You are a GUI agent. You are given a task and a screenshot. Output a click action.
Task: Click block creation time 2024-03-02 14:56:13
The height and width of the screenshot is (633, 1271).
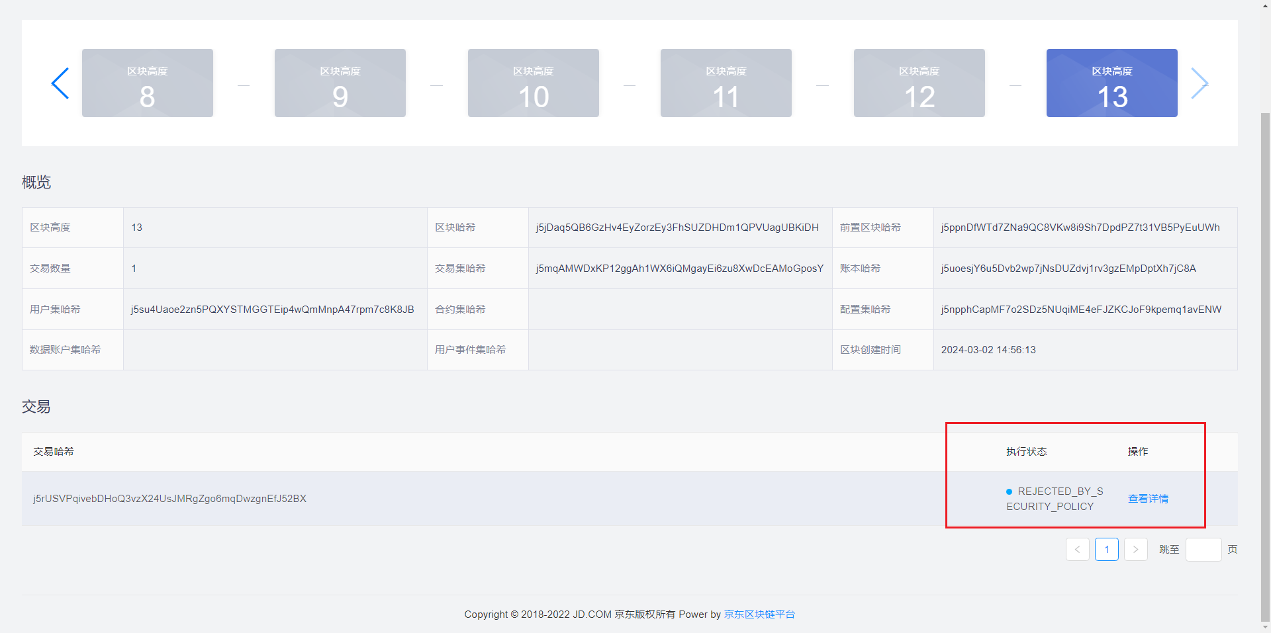coord(988,350)
